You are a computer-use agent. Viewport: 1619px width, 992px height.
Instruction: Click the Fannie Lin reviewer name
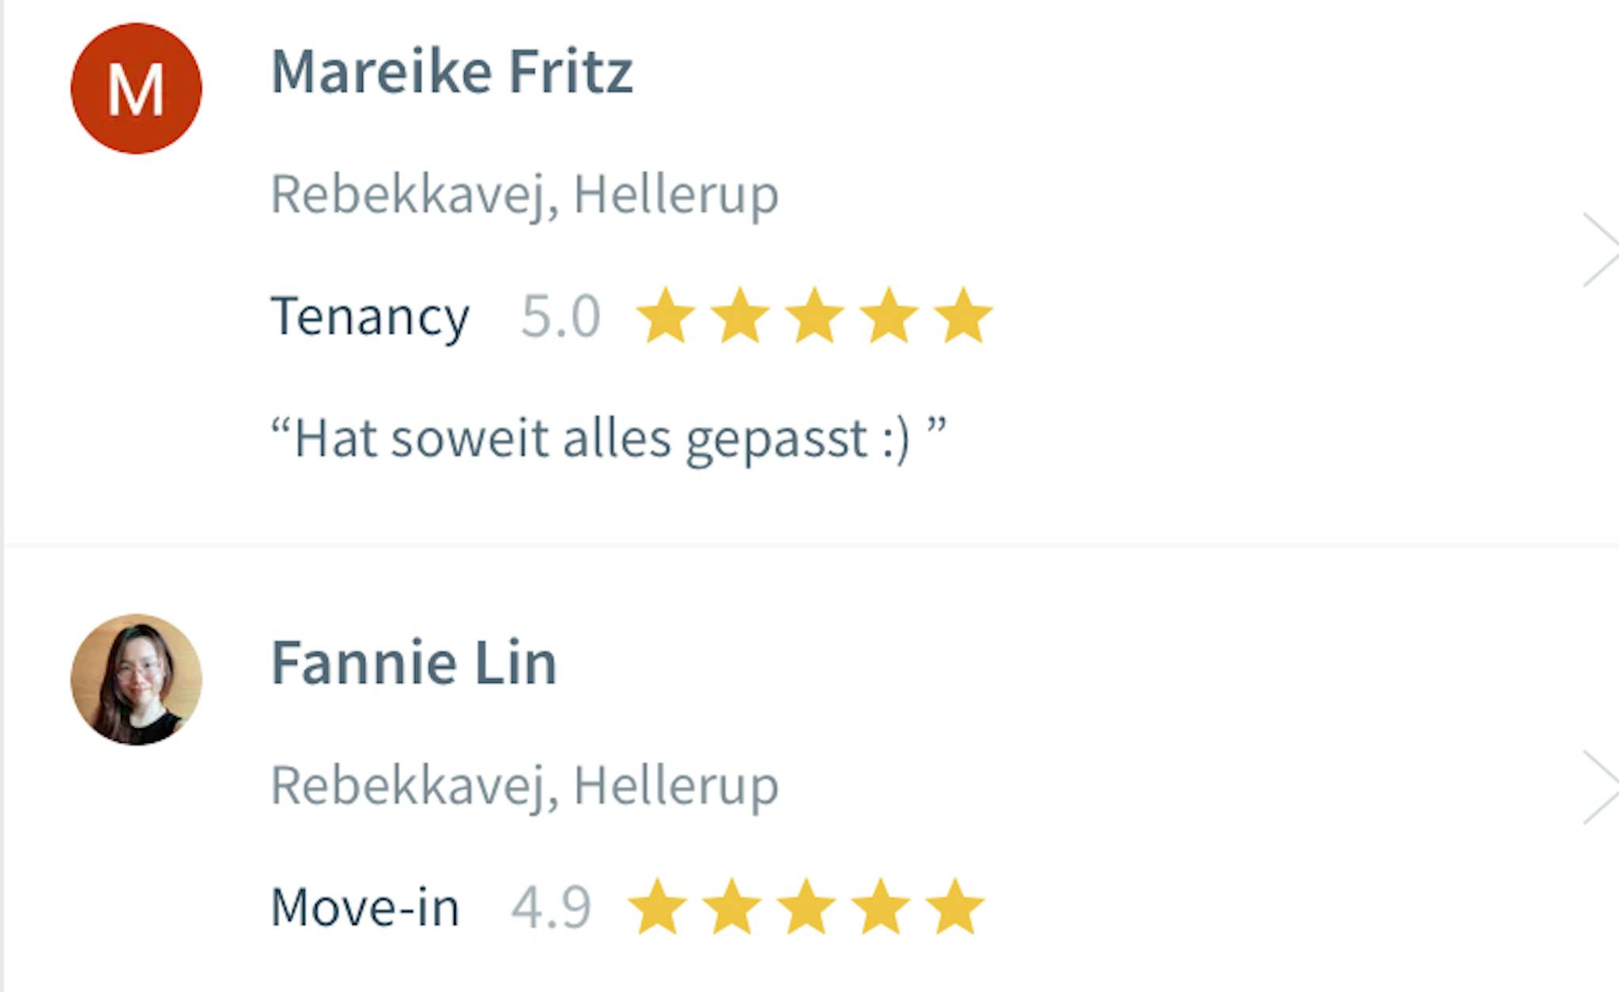(413, 662)
